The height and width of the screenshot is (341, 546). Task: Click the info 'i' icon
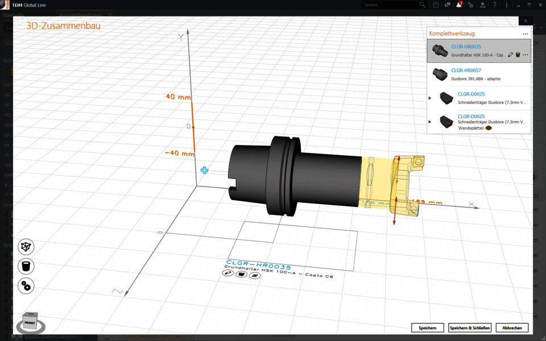click(506, 5)
